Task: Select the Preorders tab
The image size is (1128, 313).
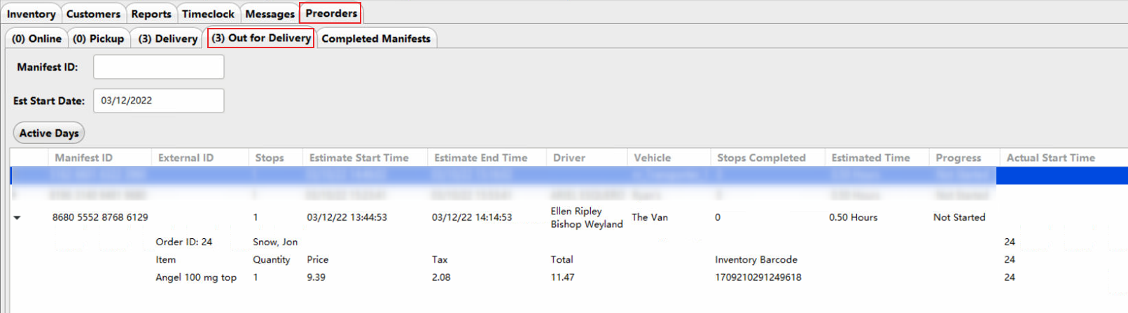Action: [x=331, y=13]
